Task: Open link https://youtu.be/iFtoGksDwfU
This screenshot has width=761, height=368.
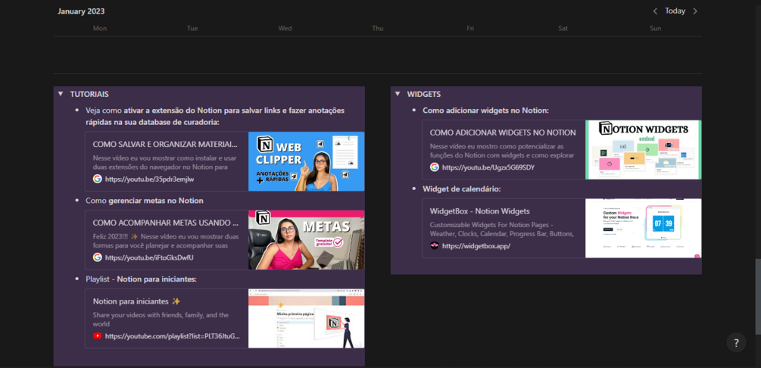Action: click(x=149, y=257)
